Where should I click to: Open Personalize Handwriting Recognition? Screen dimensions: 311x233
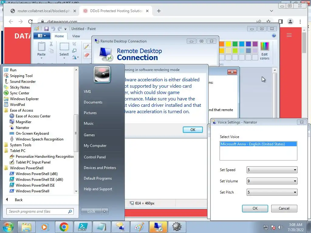[45, 156]
